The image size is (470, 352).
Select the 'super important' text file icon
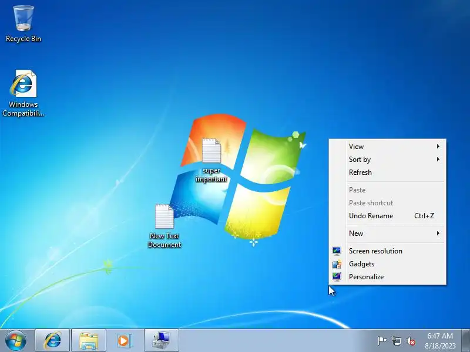211,151
